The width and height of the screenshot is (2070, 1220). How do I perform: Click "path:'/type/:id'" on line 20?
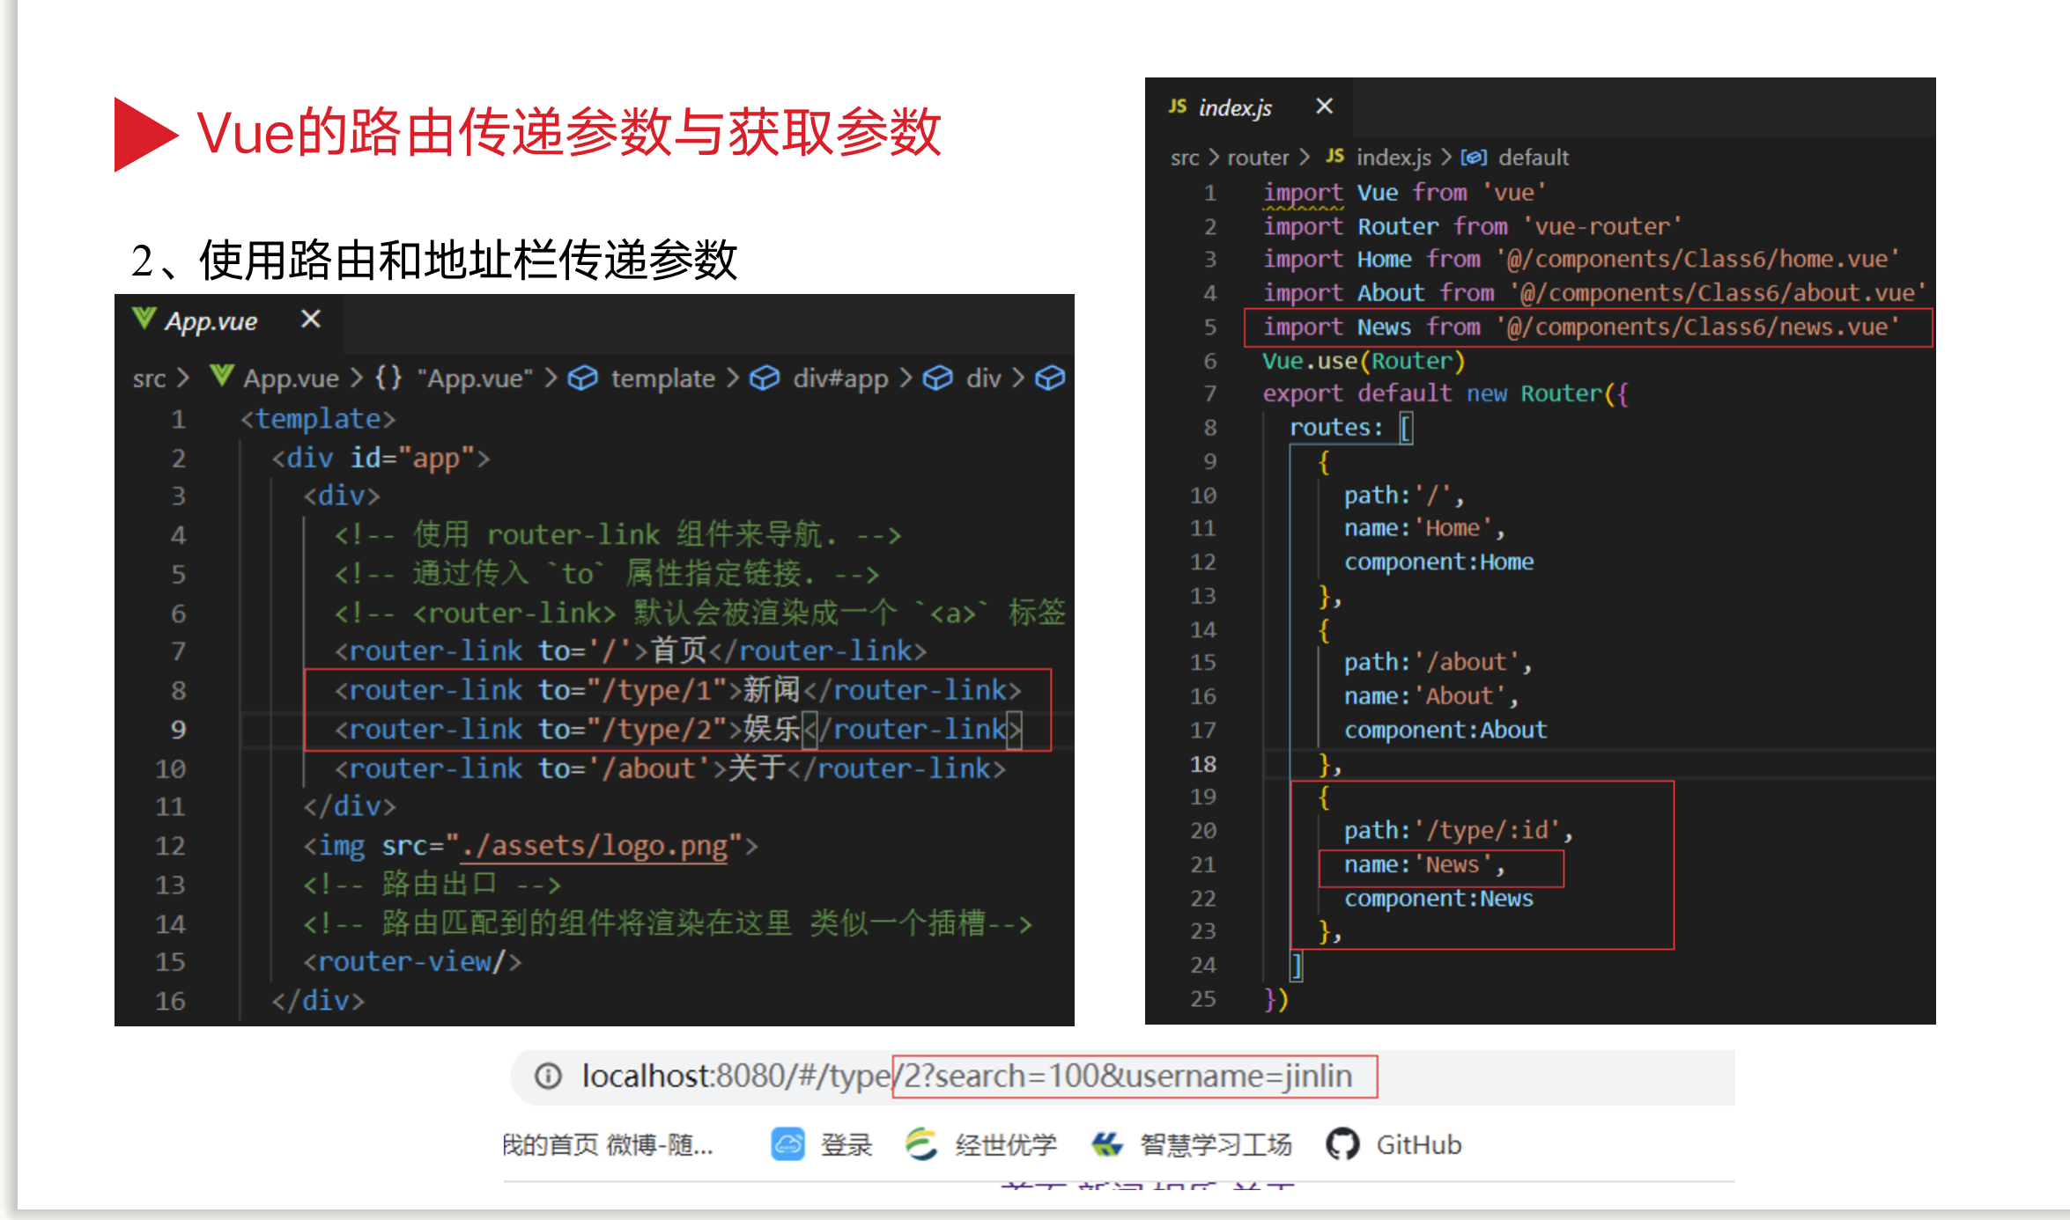1458,830
